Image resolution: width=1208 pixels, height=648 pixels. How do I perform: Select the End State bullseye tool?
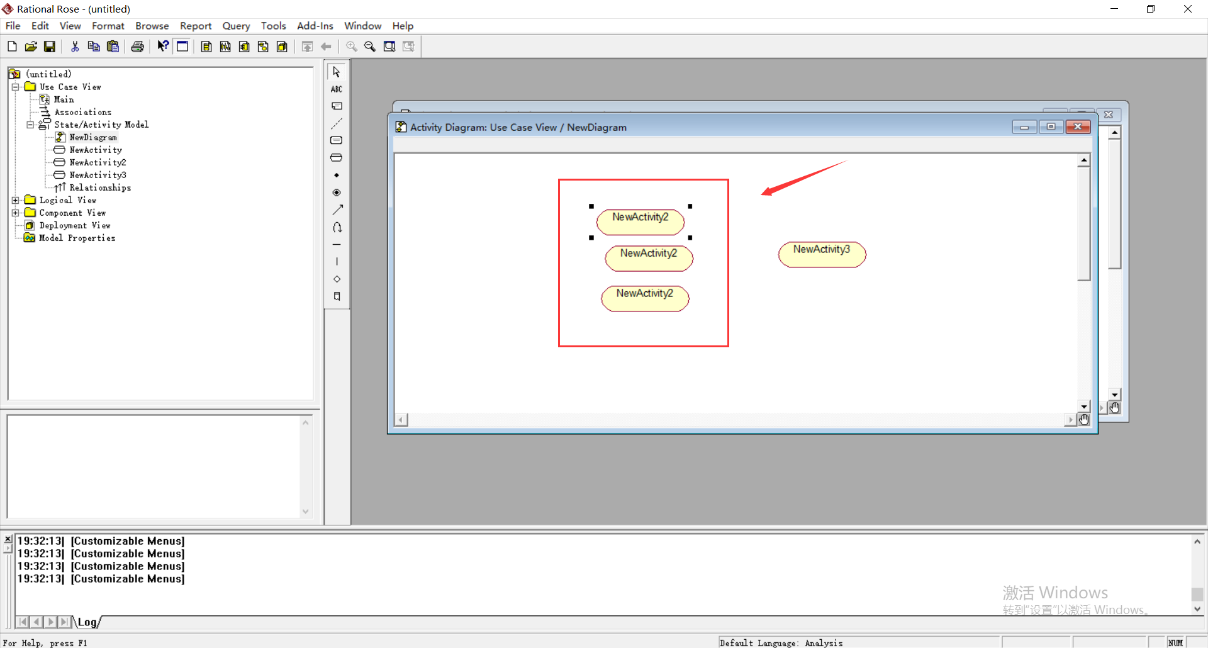[337, 193]
